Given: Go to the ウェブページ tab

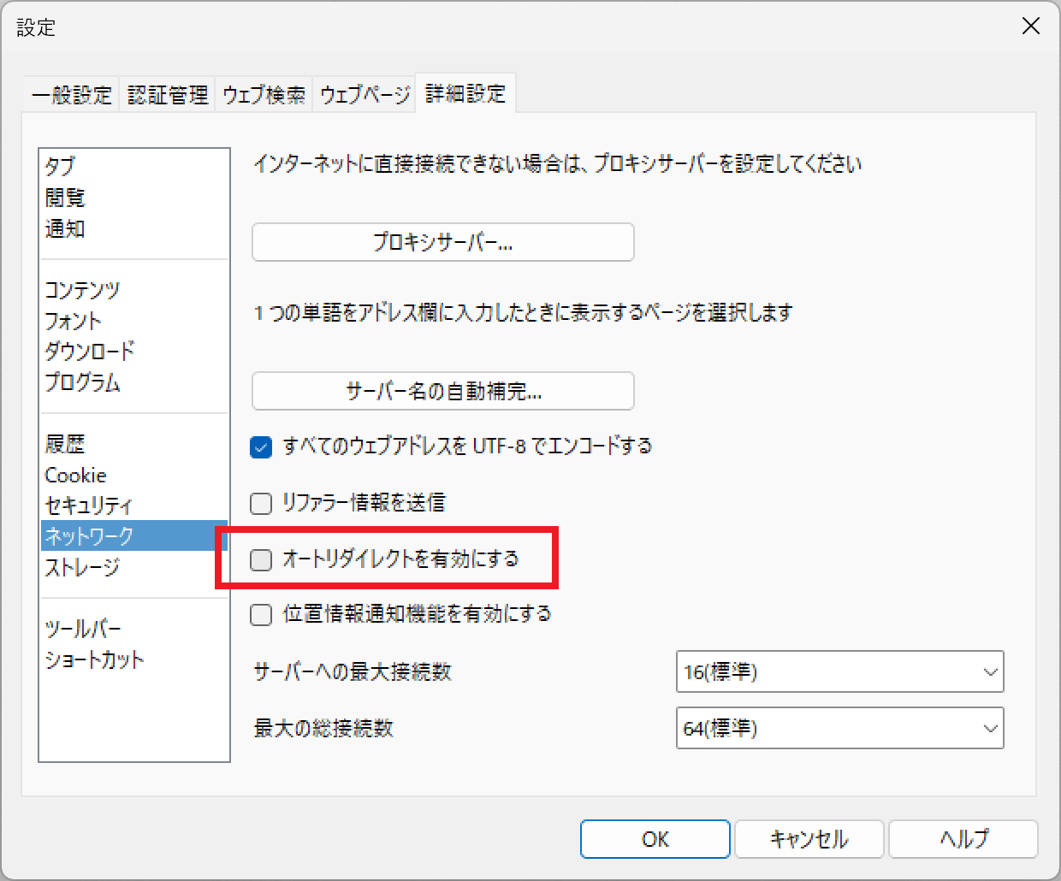Looking at the screenshot, I should click(x=365, y=94).
